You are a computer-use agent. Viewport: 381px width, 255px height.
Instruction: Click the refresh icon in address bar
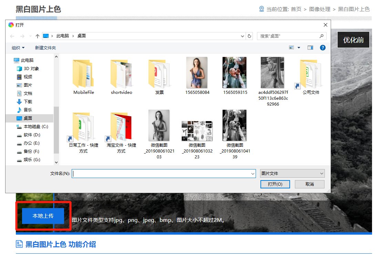(250, 36)
